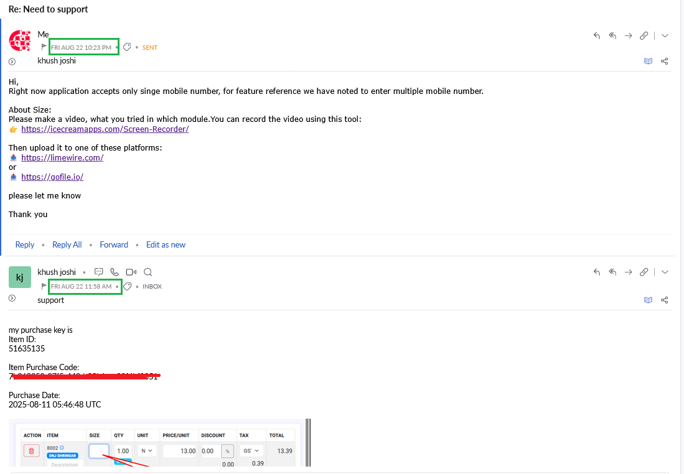Screen dimensions: 684x474
Task: Open icecreamapps Screen-Recorder link
Action: 105,129
